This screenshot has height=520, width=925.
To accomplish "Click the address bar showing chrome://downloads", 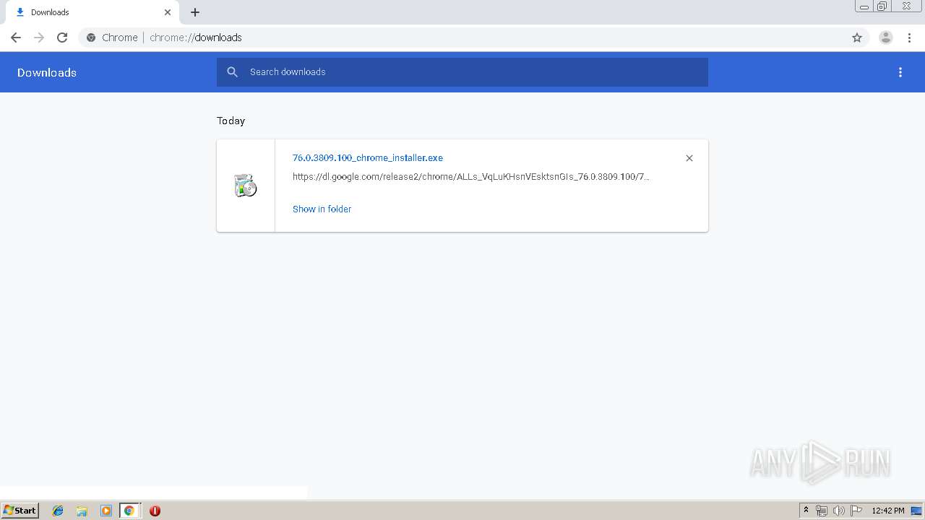I will point(473,38).
